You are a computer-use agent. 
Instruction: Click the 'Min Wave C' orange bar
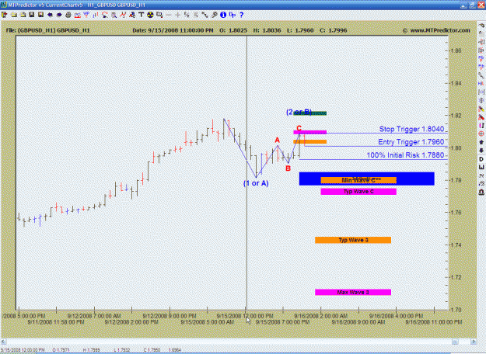[358, 180]
